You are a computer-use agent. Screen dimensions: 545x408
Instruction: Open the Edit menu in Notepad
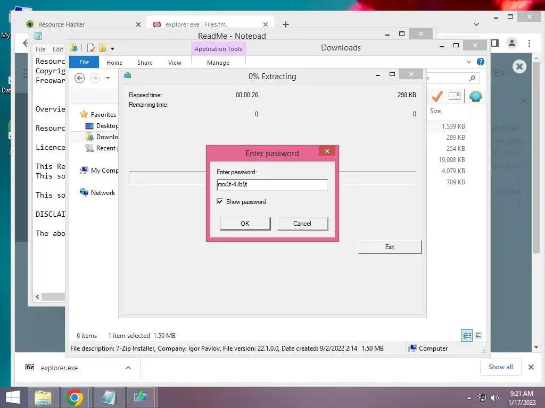point(57,49)
